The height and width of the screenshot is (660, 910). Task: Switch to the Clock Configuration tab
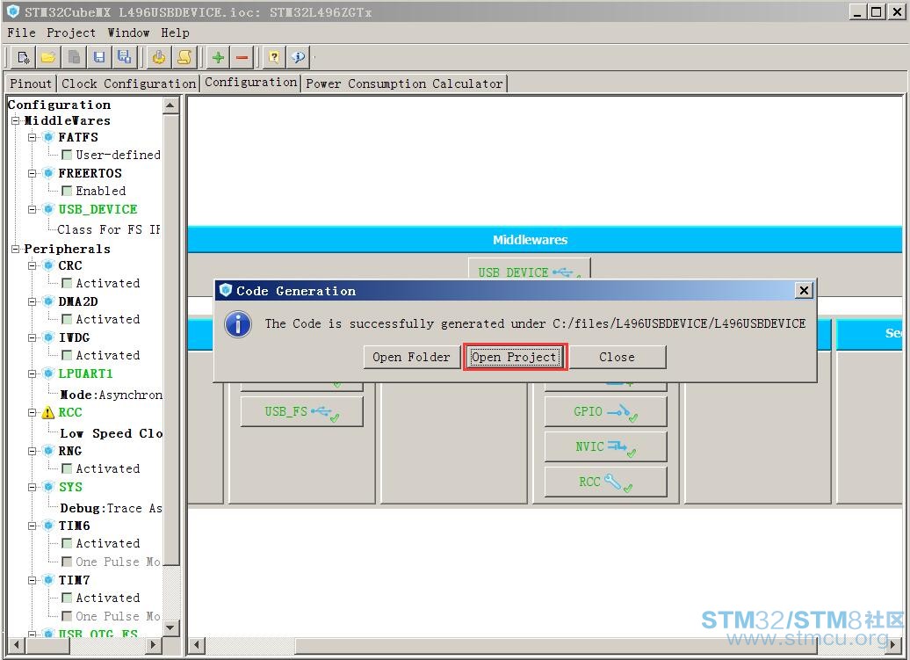tap(129, 83)
